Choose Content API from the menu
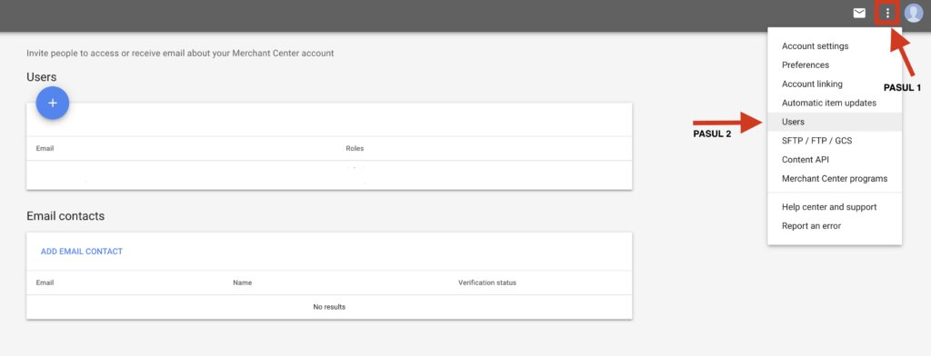931x356 pixels. 835,160
